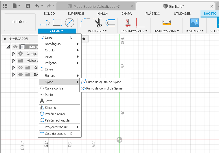Select the Trim scissors tool
Image resolution: width=219 pixels, height=153 pixels.
(x=98, y=23)
